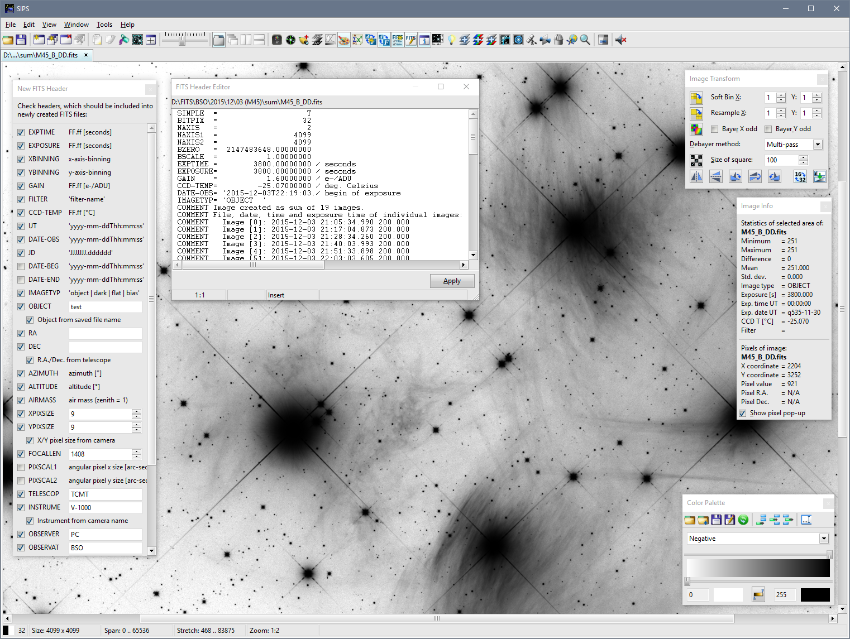Increase the FOCALLEN value with up arrow
Screen dimensions: 850x639
click(x=136, y=451)
